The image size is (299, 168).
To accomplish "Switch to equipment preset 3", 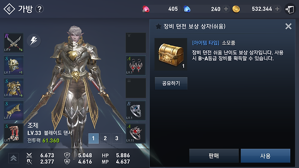I will [x=117, y=138].
